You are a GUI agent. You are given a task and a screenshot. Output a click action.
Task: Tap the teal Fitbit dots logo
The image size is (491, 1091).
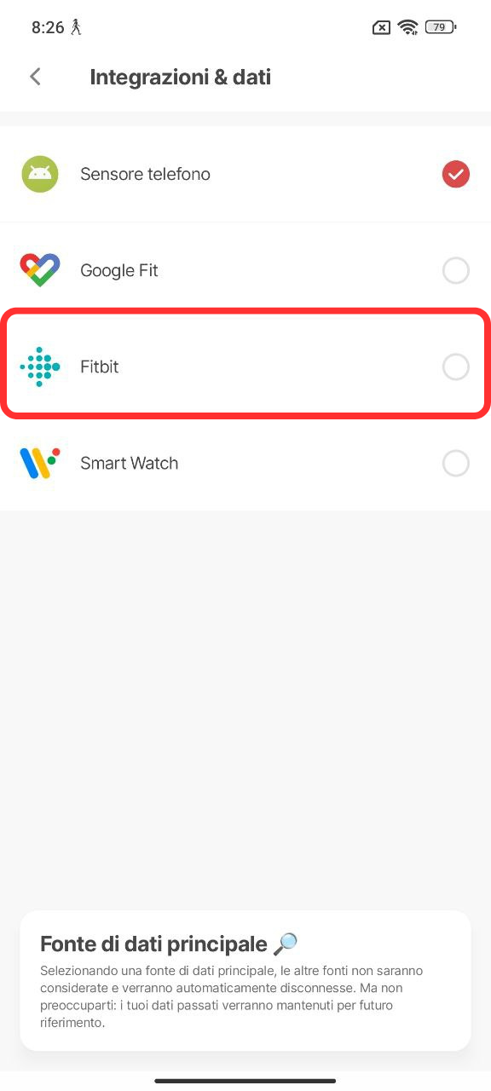coord(40,367)
